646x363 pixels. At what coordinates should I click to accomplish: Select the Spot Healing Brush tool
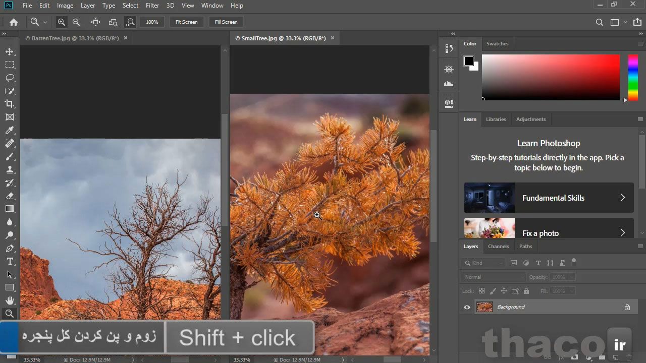coord(10,143)
